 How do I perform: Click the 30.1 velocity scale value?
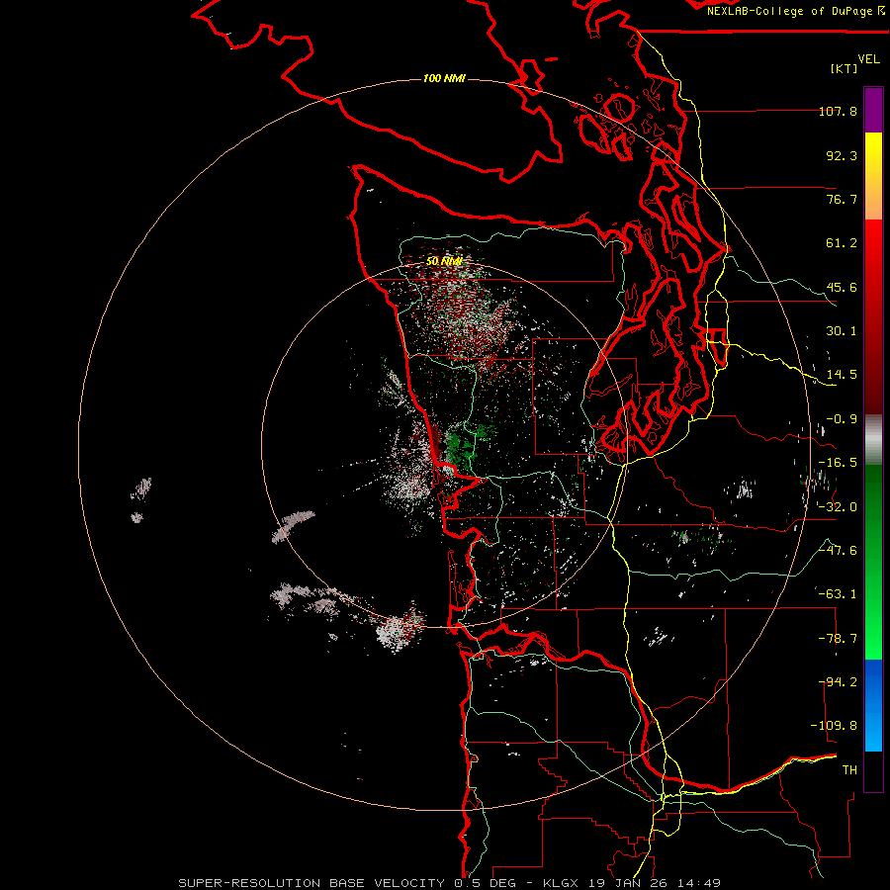click(842, 331)
